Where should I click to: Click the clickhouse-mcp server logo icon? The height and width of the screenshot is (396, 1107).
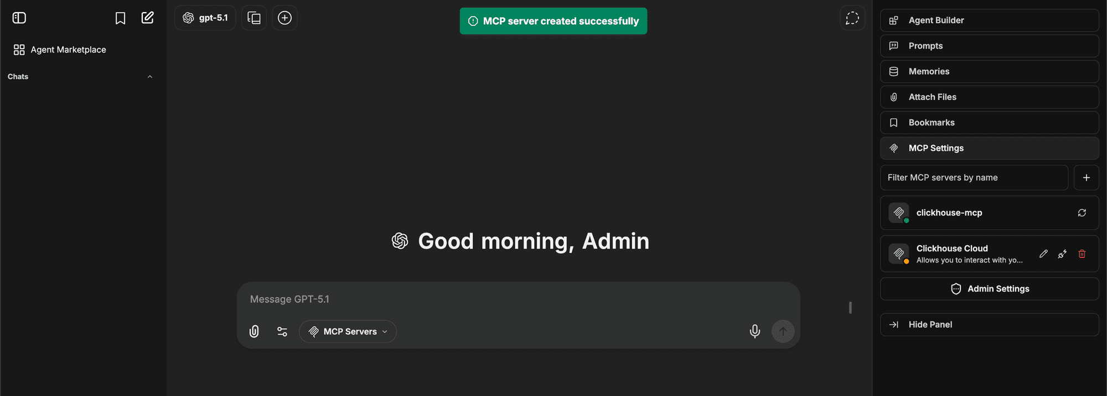pos(899,213)
